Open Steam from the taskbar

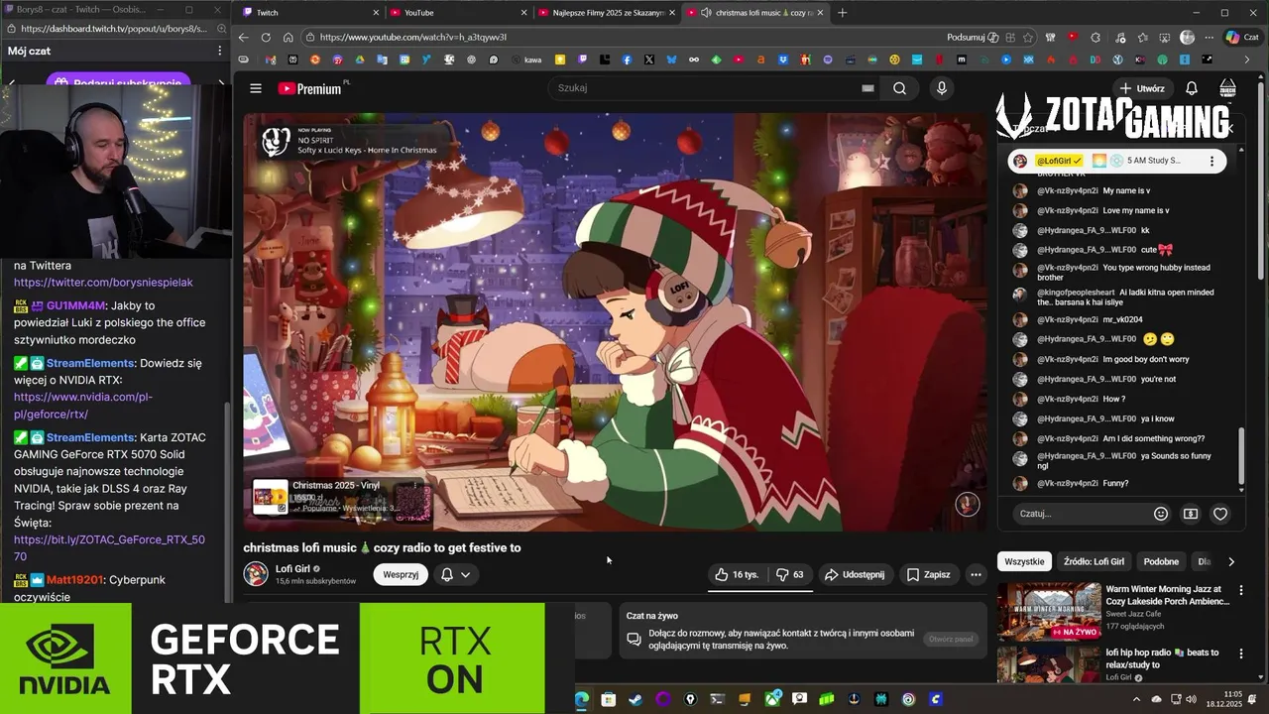[635, 699]
